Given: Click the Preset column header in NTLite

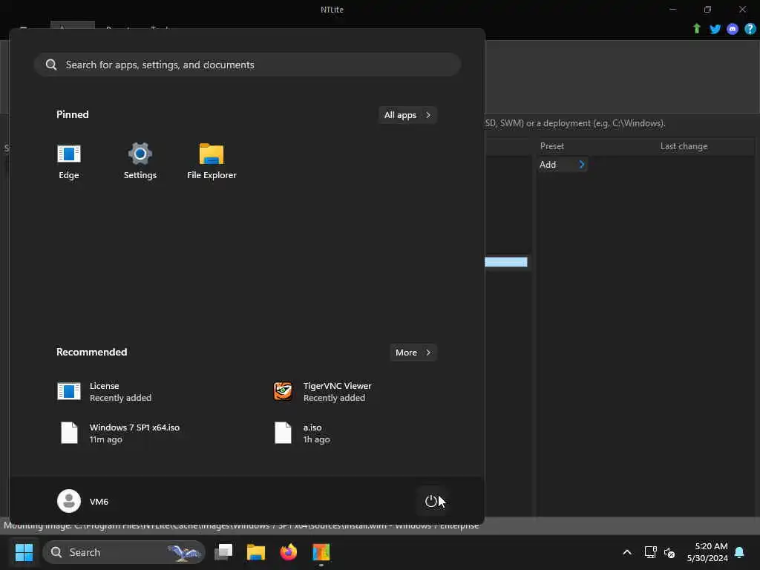Looking at the screenshot, I should coord(552,146).
